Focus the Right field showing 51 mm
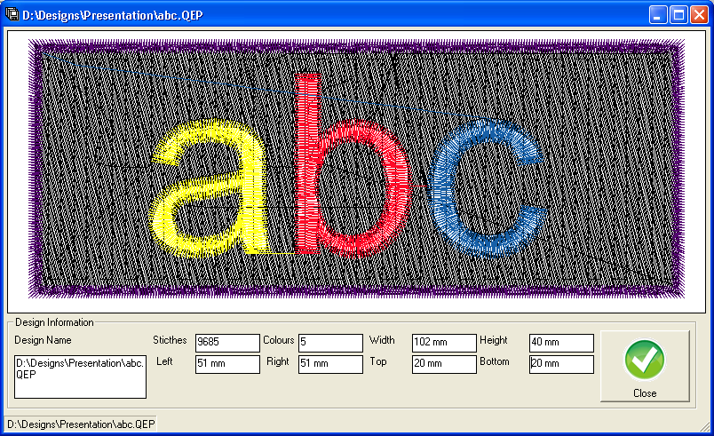 pos(330,364)
